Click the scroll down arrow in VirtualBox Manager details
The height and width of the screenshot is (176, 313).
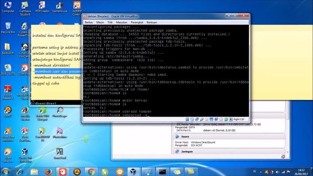[288, 152]
